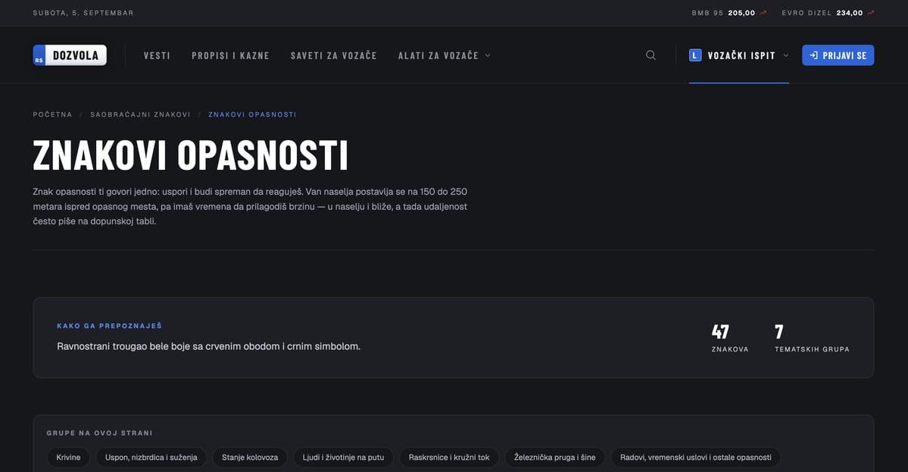Jump to Uspon, nizbrdica i suženja group

(151, 458)
